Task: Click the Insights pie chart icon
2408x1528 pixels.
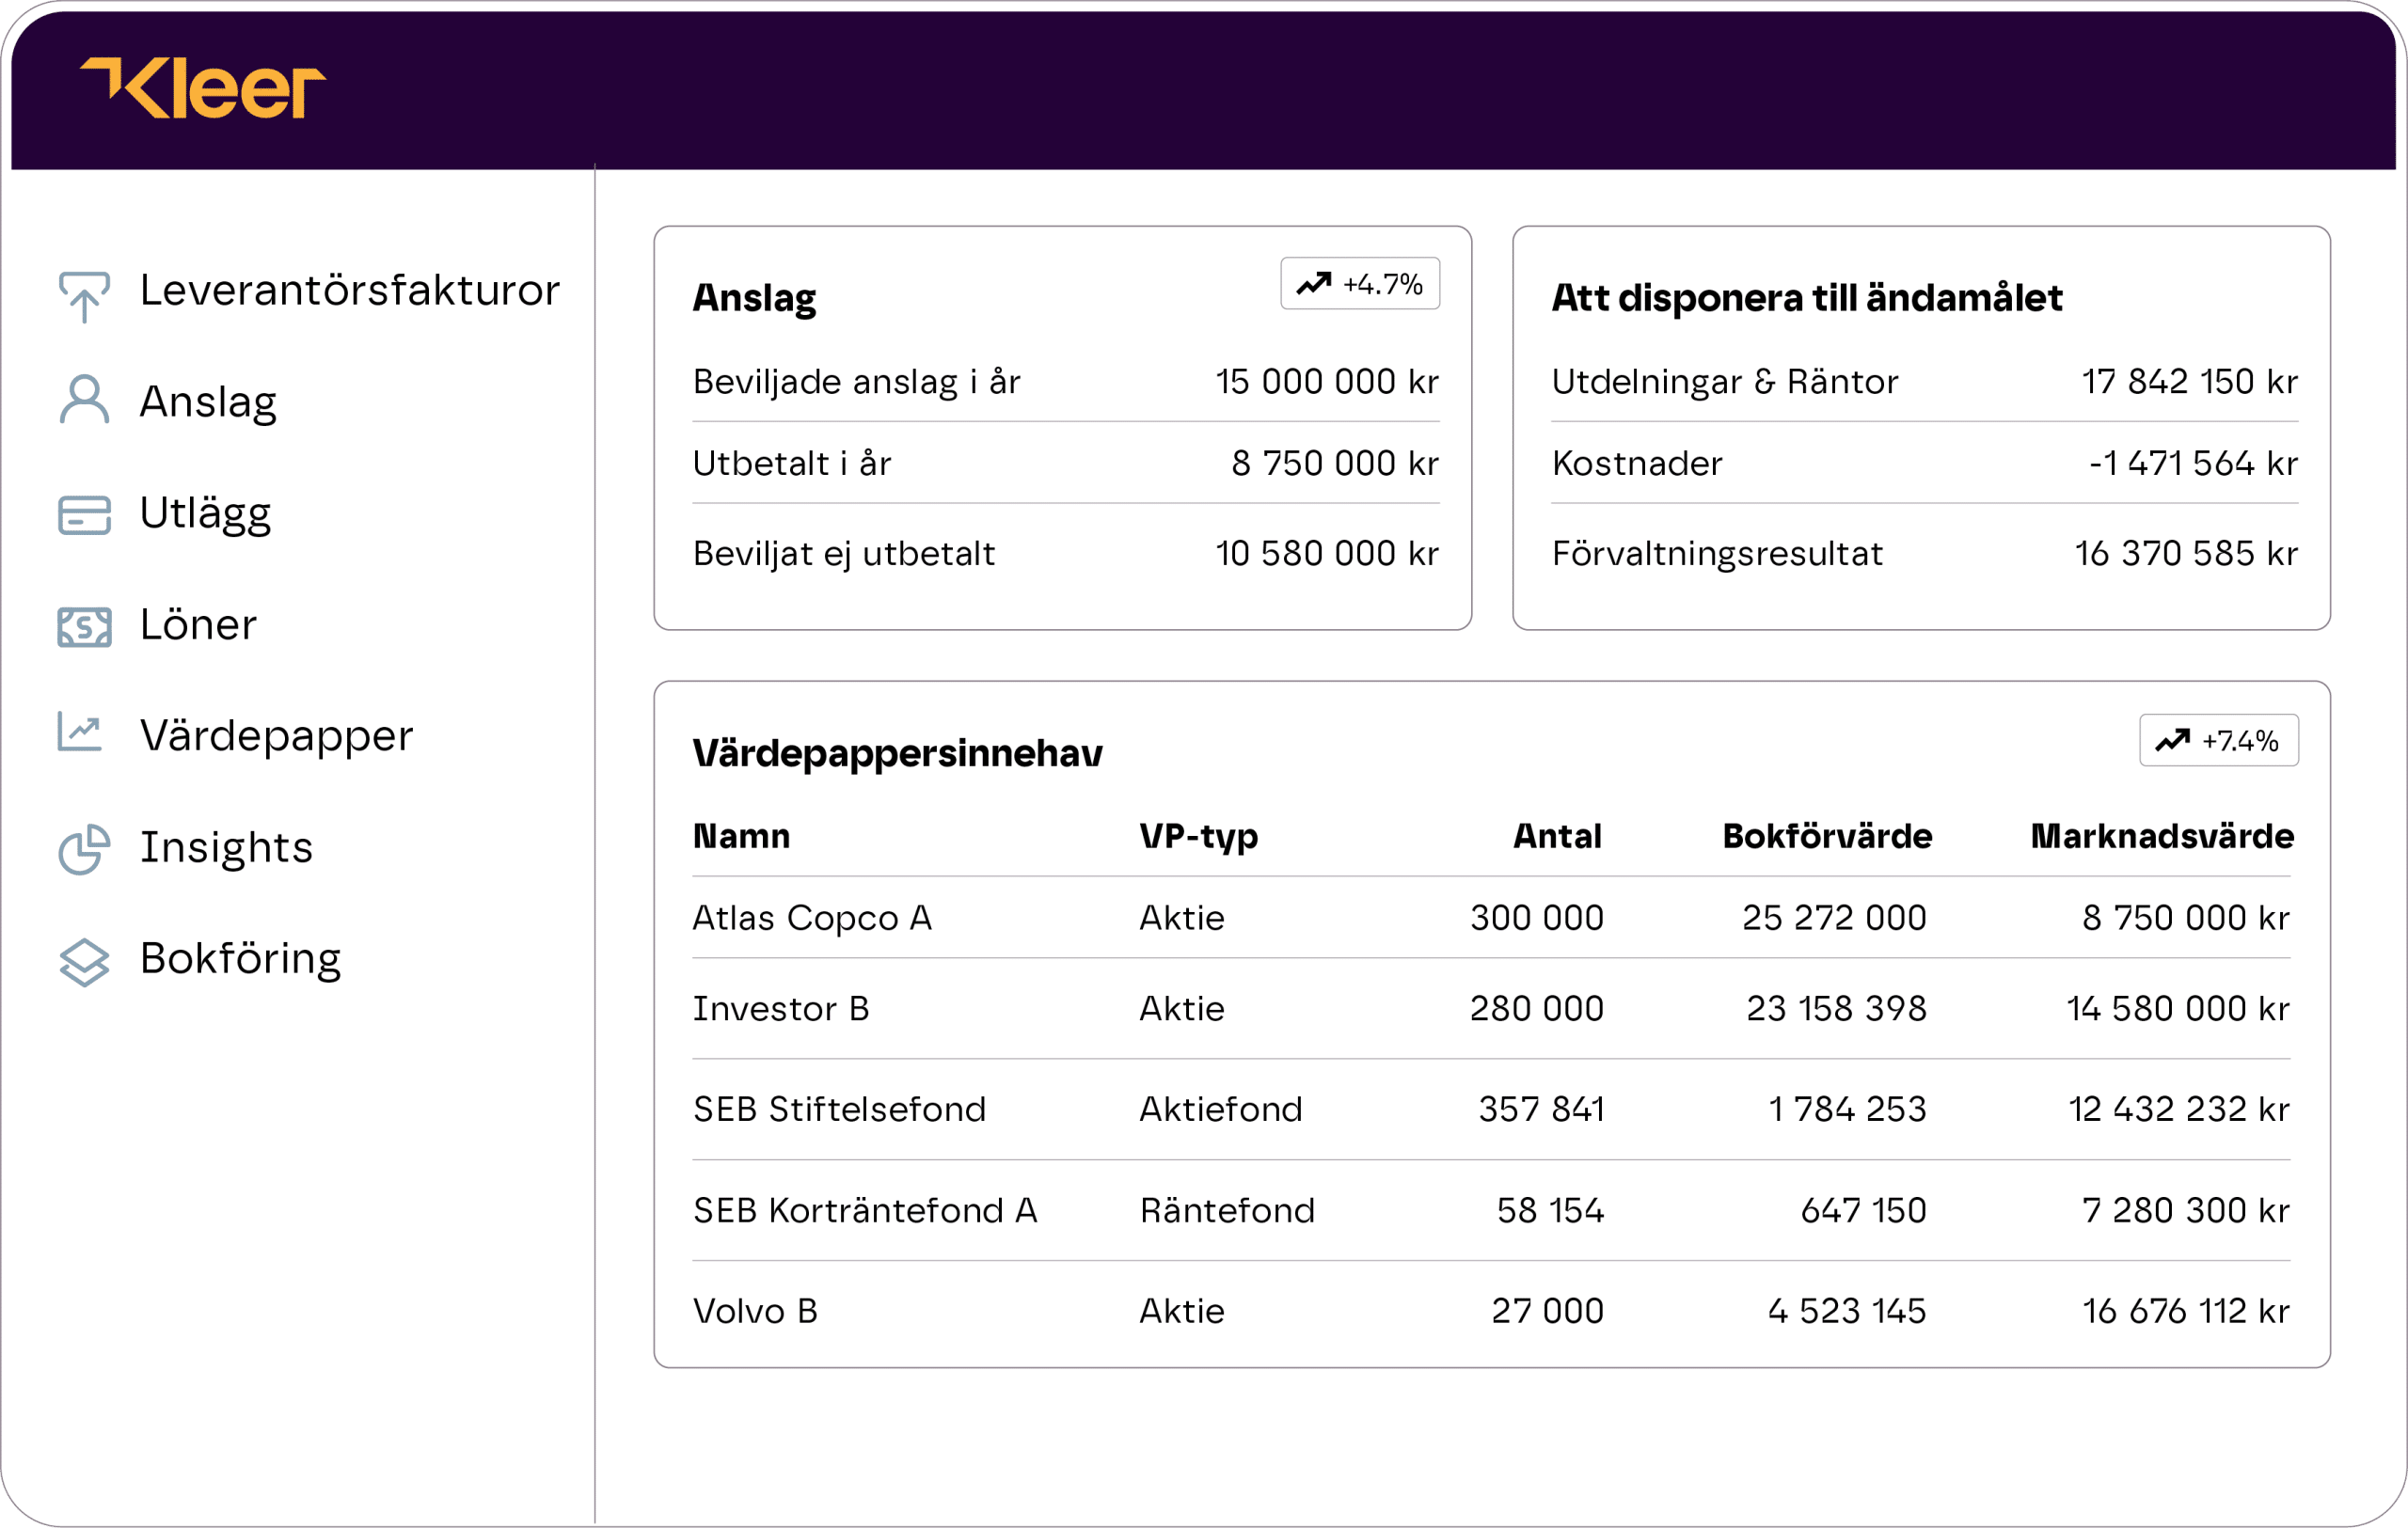Action: coord(84,849)
